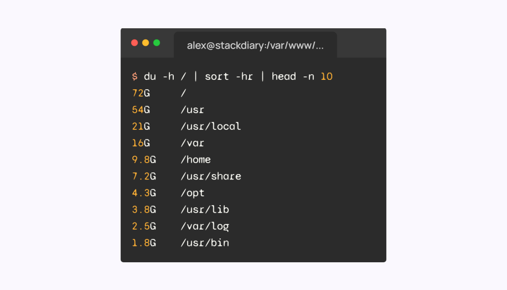Click the yellow minimize window button
This screenshot has width=507, height=290.
coord(146,43)
